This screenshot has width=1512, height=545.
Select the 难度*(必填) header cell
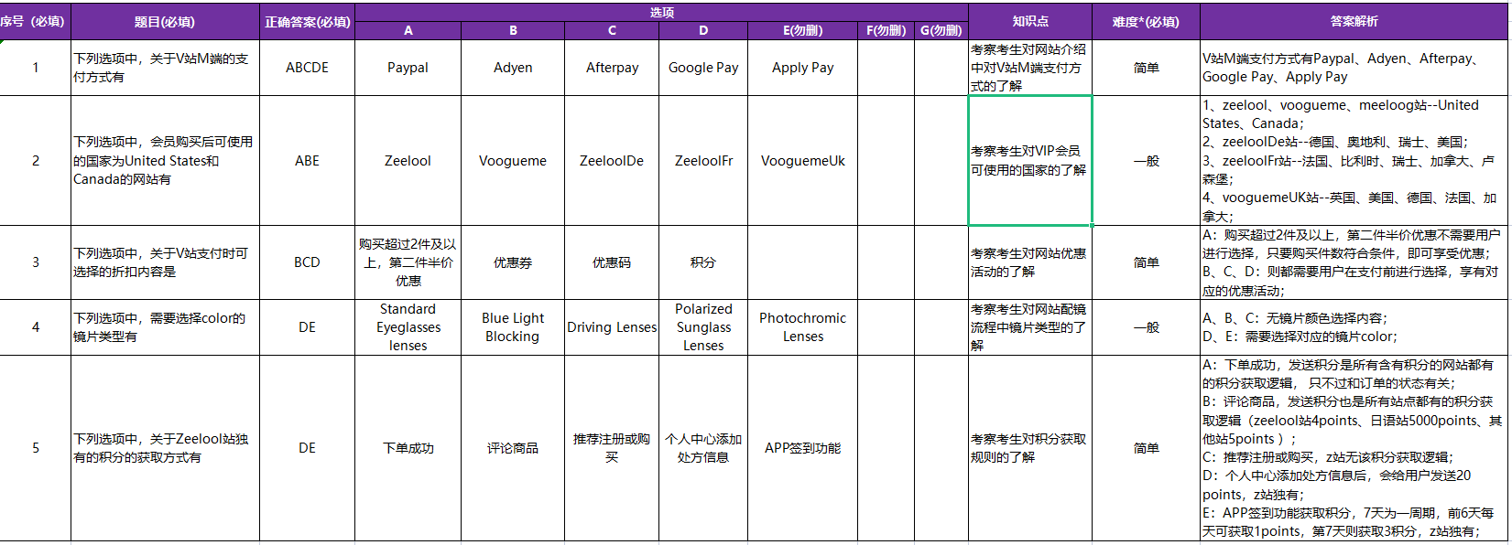click(1146, 22)
